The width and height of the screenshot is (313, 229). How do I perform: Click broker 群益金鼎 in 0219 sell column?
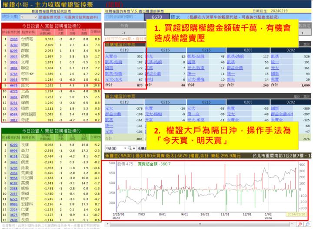coord(113,114)
